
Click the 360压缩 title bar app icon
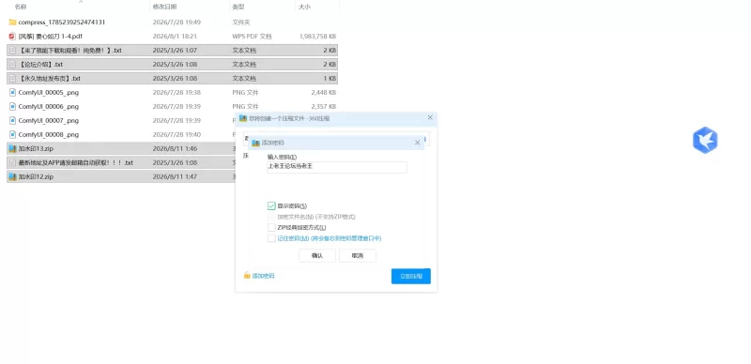[x=243, y=118]
